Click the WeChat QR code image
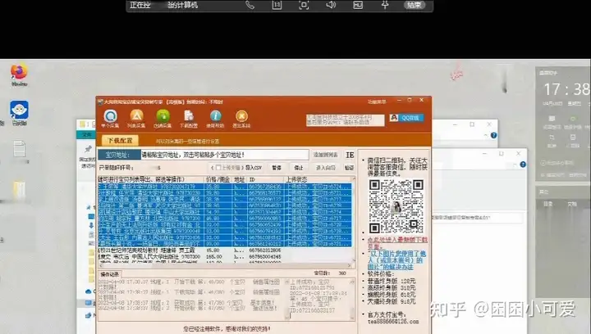 (396, 206)
